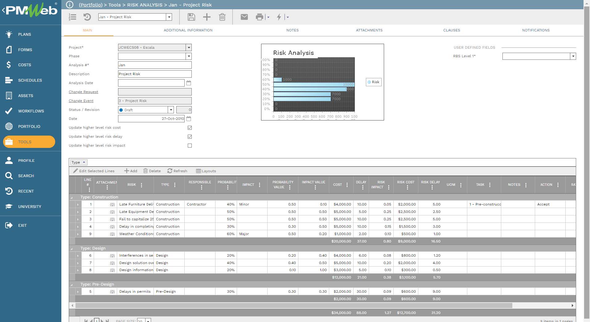The image size is (590, 322).
Task: Open the Project dropdown
Action: pos(189,47)
